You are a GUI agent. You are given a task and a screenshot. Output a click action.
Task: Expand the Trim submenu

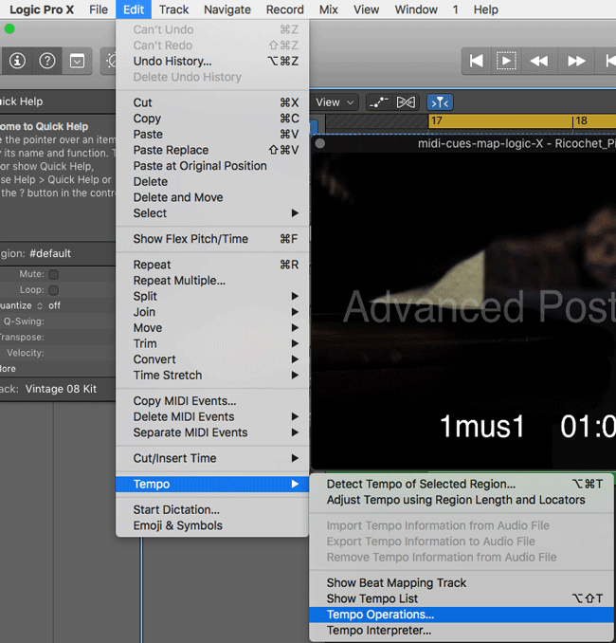pyautogui.click(x=212, y=343)
